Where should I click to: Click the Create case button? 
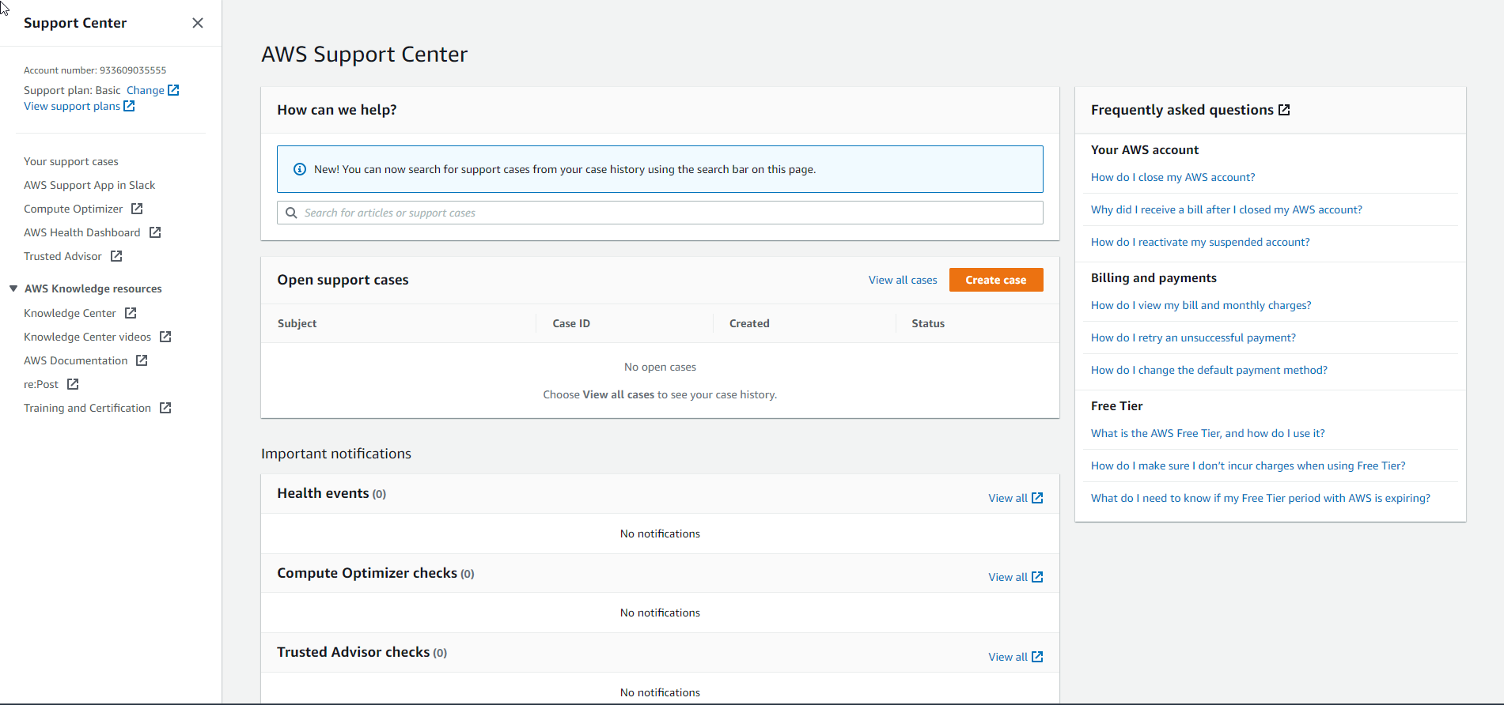[x=996, y=280]
